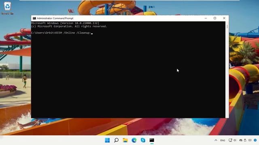Open Skype from the taskbar
This screenshot has height=145, width=259.
coord(143,140)
